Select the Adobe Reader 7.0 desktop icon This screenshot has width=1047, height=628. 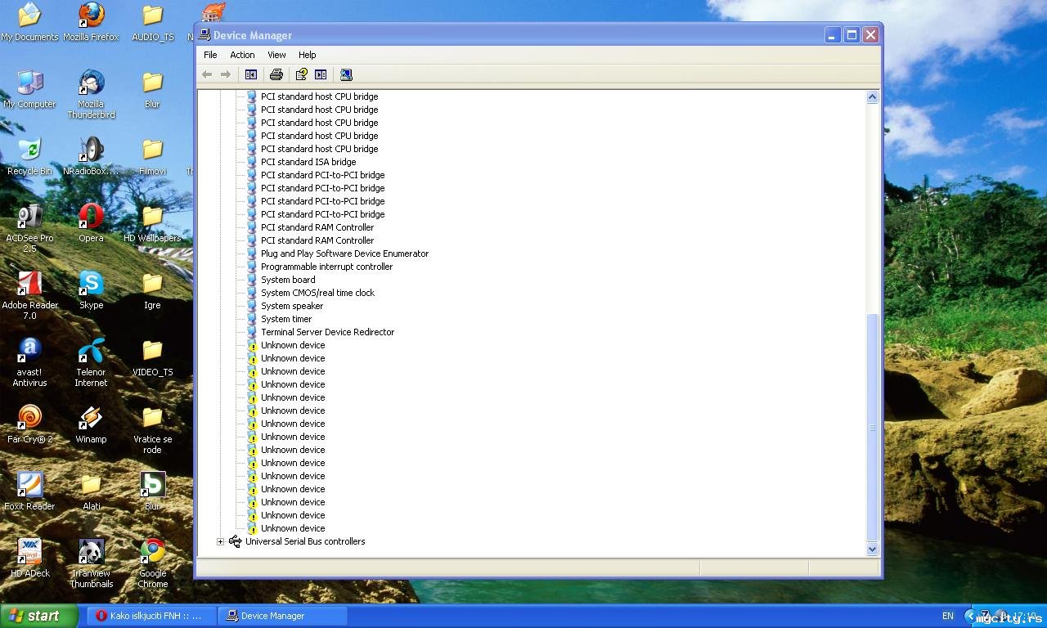(x=29, y=295)
